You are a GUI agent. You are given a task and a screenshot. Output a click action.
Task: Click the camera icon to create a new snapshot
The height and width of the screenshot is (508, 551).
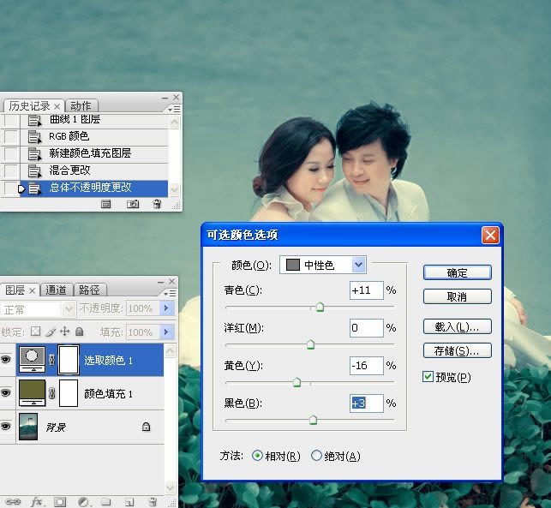133,205
